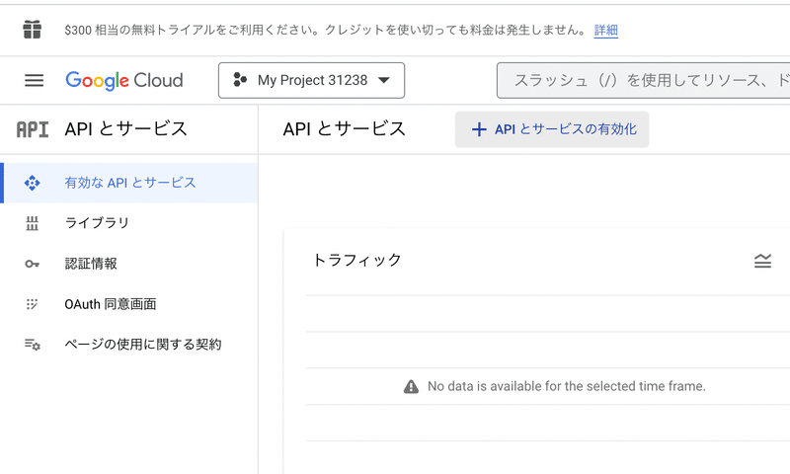Select 有効な API とサービス menu item
The height and width of the screenshot is (474, 790).
[x=129, y=183]
